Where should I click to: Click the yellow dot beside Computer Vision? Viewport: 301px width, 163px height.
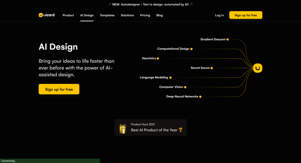click(x=185, y=87)
